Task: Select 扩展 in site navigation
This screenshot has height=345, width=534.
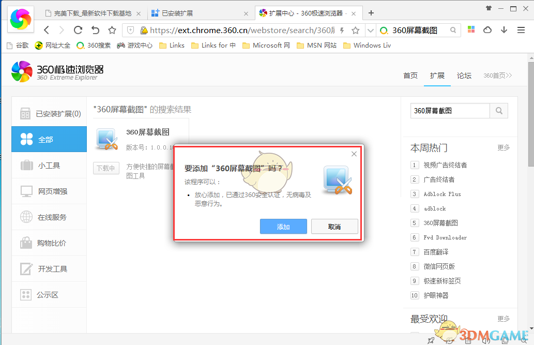Action: click(437, 76)
